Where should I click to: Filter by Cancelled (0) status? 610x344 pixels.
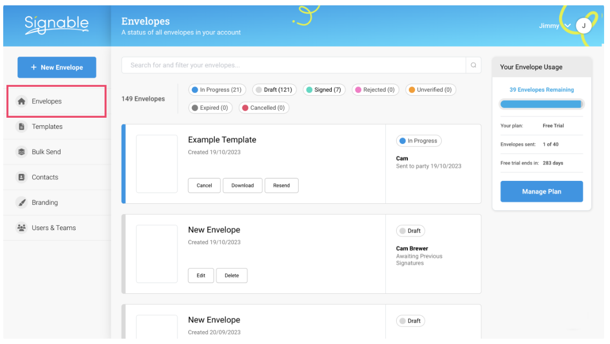[264, 108]
